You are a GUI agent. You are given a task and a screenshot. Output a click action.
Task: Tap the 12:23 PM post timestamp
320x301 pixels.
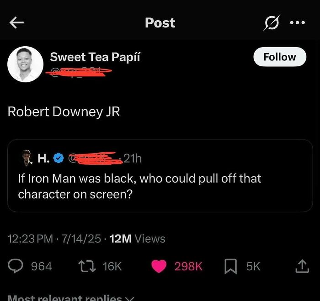[31, 238]
